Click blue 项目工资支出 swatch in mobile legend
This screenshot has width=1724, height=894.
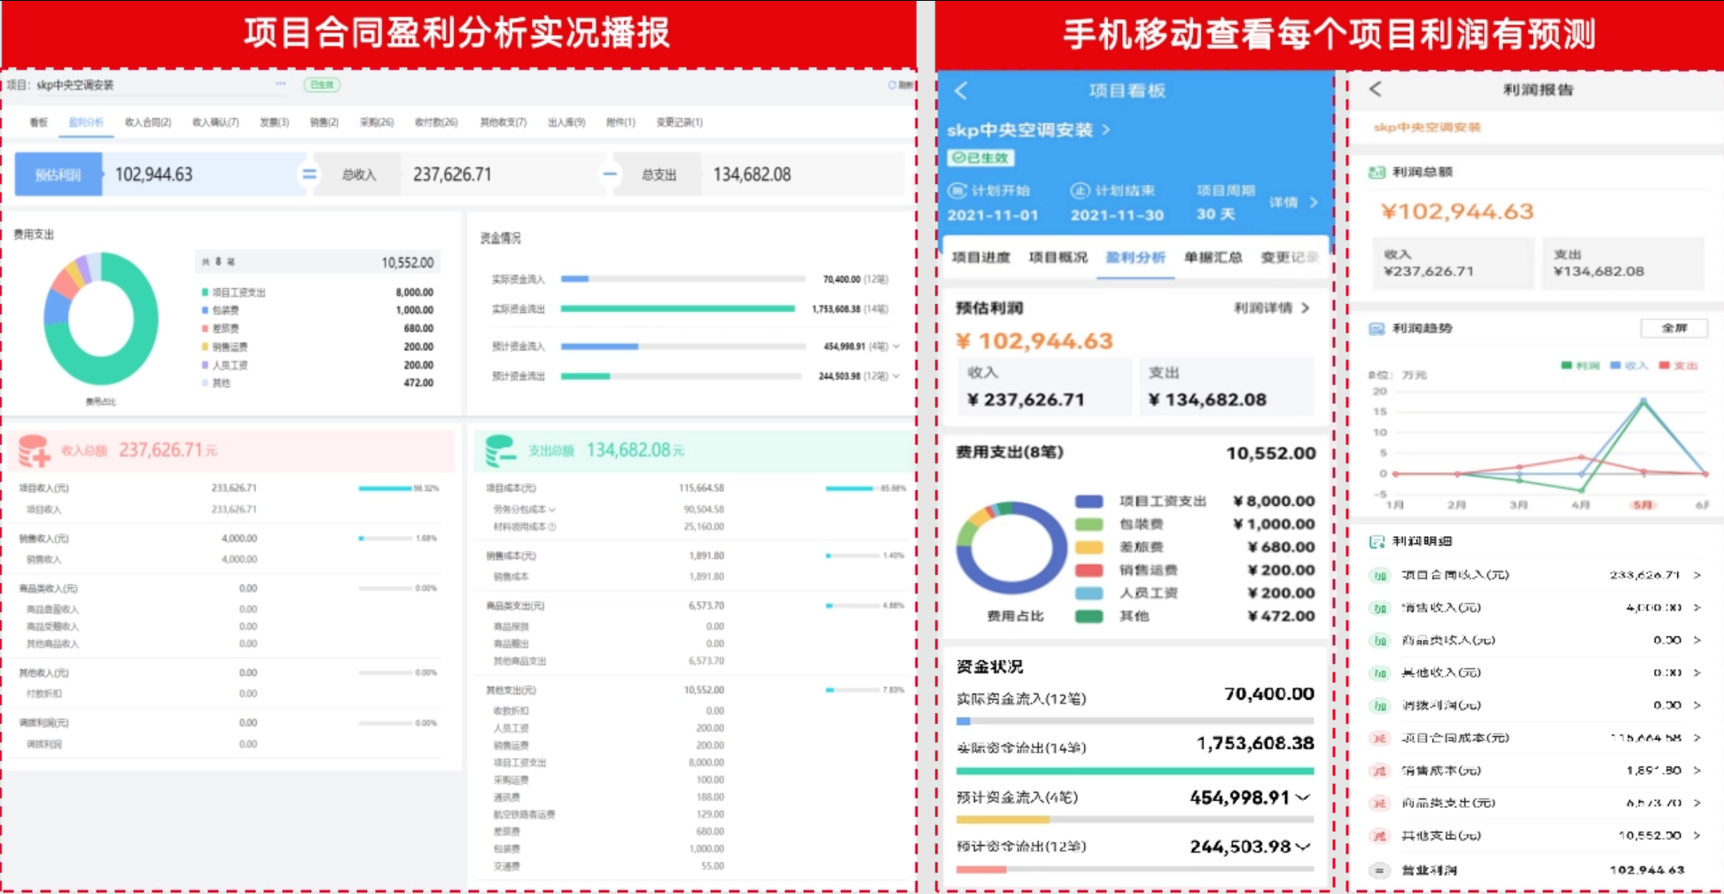coord(1088,501)
